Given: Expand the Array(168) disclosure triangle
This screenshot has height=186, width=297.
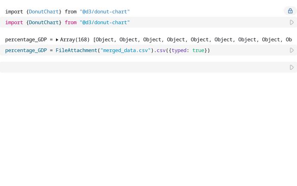Looking at the screenshot, I should 57,40.
